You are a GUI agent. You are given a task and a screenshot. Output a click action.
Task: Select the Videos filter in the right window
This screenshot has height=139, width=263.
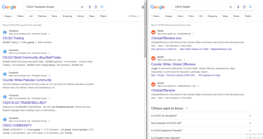[156, 16]
